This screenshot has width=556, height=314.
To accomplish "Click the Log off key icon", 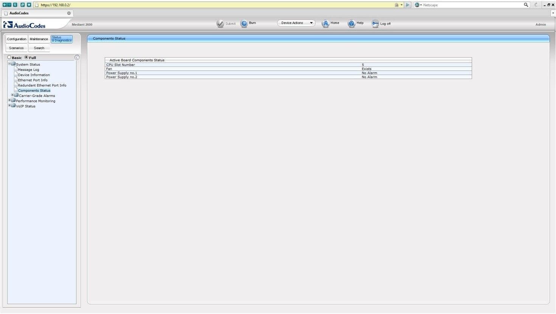I will (375, 23).
